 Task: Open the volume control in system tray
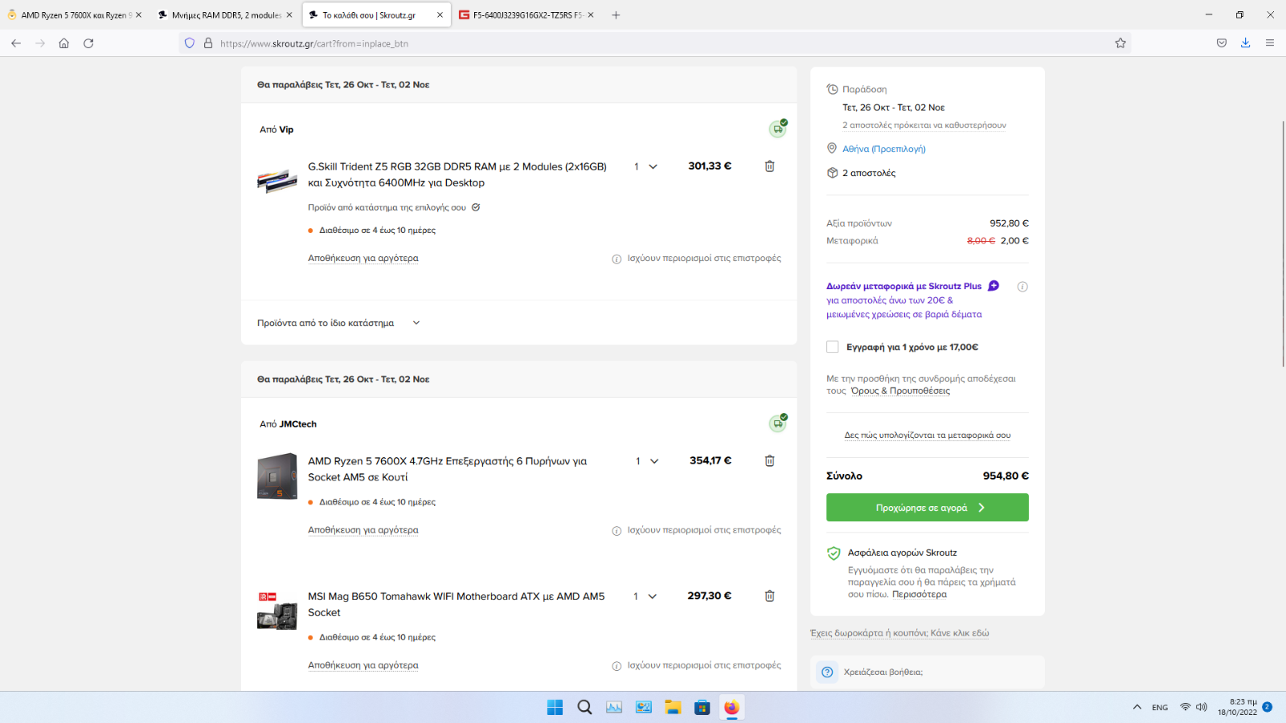click(x=1202, y=707)
